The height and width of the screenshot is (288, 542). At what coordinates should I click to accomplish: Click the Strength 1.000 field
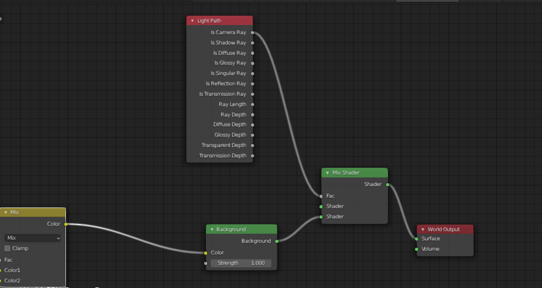click(241, 263)
